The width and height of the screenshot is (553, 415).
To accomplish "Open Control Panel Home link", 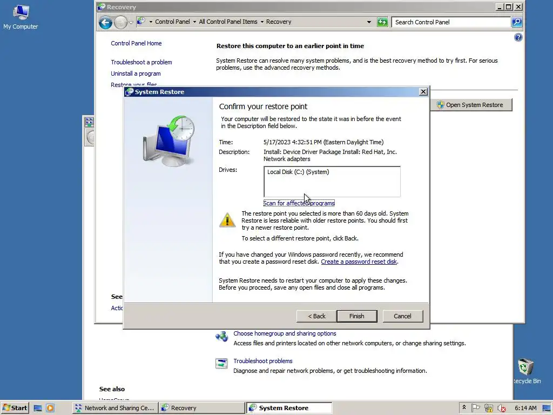I will 136,43.
